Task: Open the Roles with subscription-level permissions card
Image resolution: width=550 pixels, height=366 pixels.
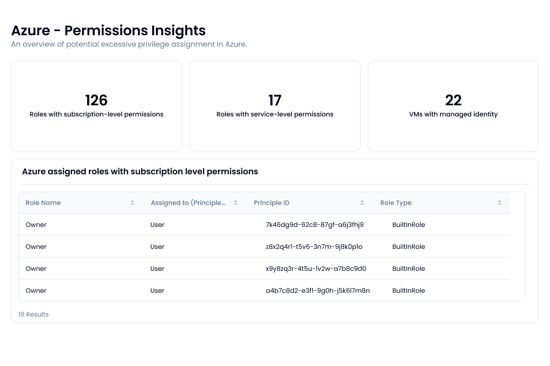Action: tap(96, 106)
